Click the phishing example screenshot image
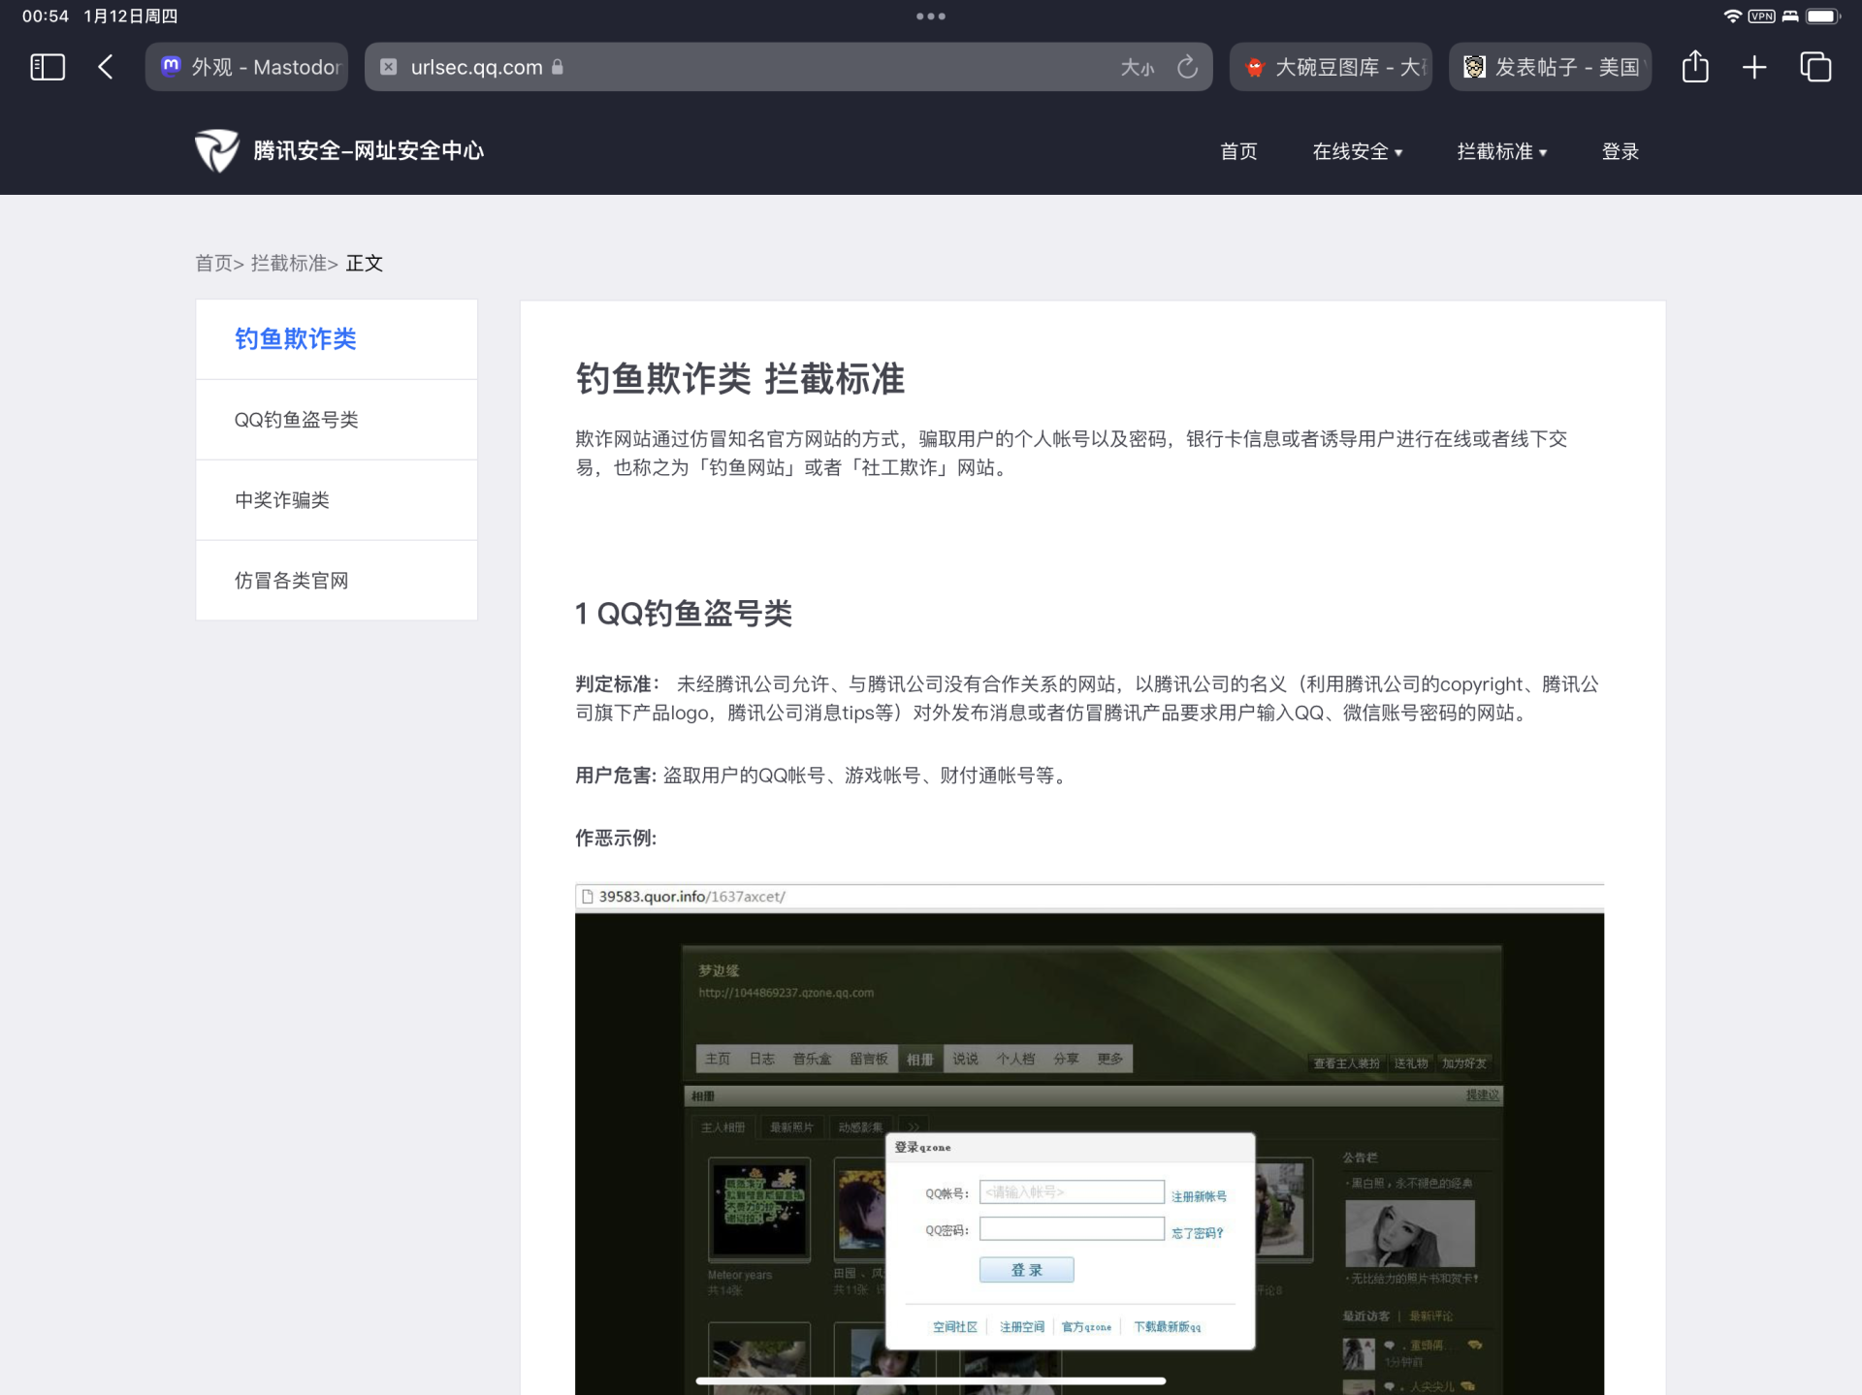This screenshot has height=1395, width=1862. pyautogui.click(x=1089, y=1139)
